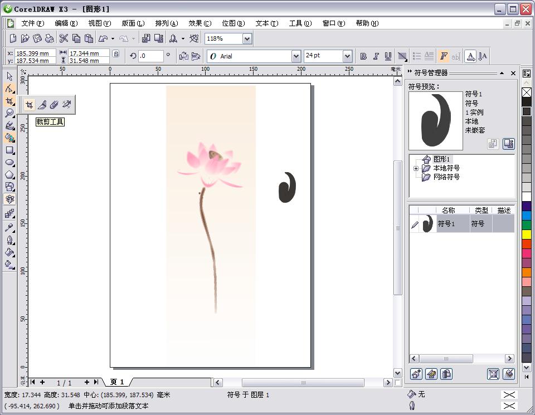
Task: Click the Paste clipboard icon
Action: 89,38
